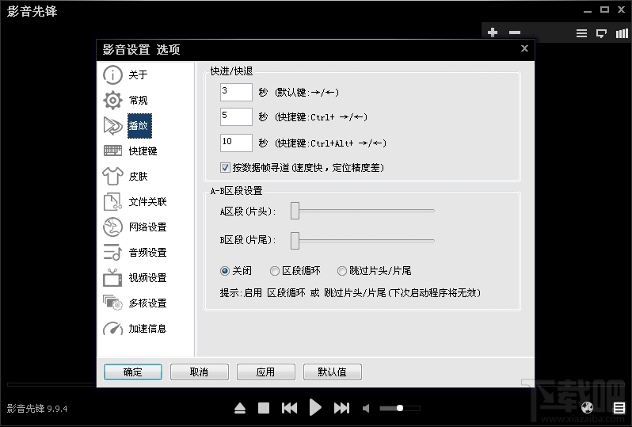
Task: Click the gear icon for 常规 settings
Action: coord(112,101)
